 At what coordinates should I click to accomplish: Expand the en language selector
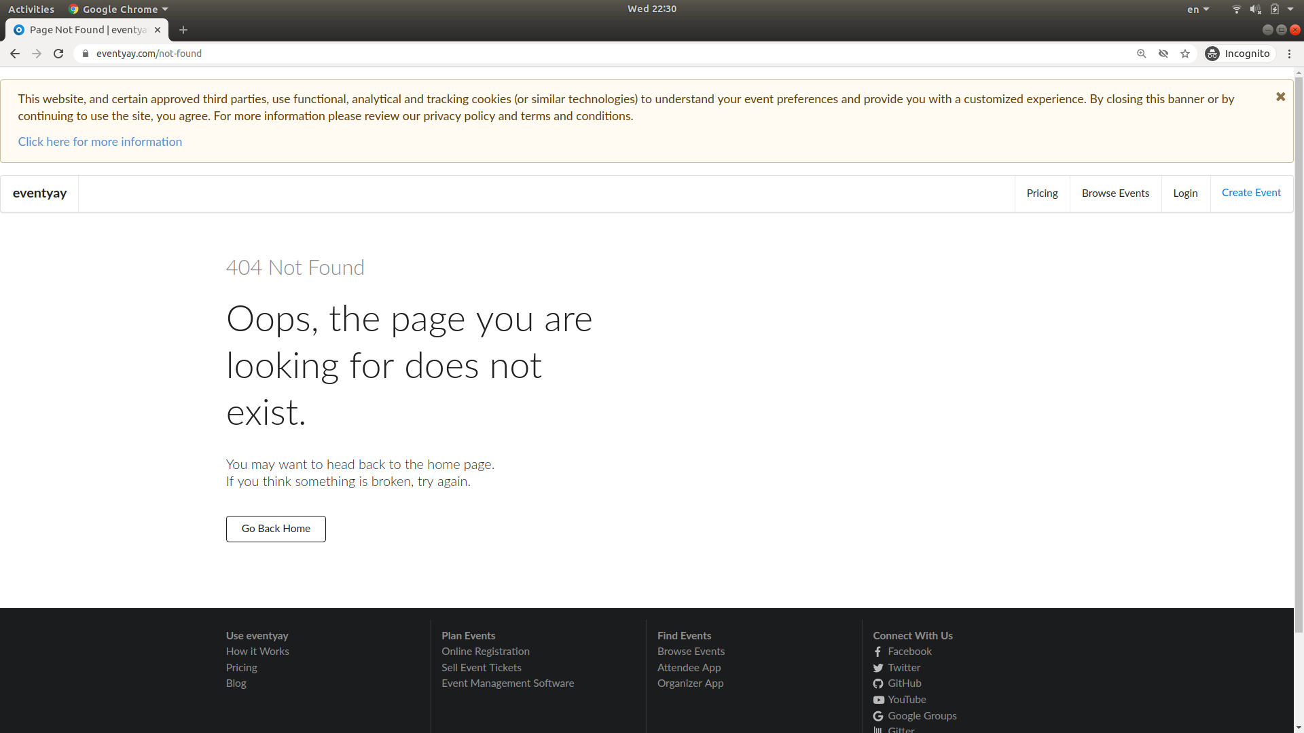click(x=1197, y=9)
